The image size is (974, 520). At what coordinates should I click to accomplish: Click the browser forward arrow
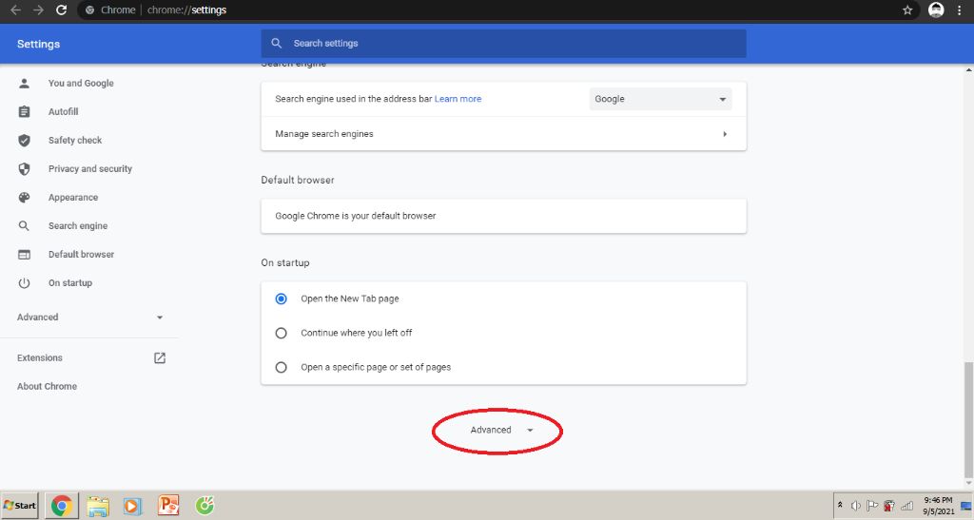pyautogui.click(x=38, y=10)
